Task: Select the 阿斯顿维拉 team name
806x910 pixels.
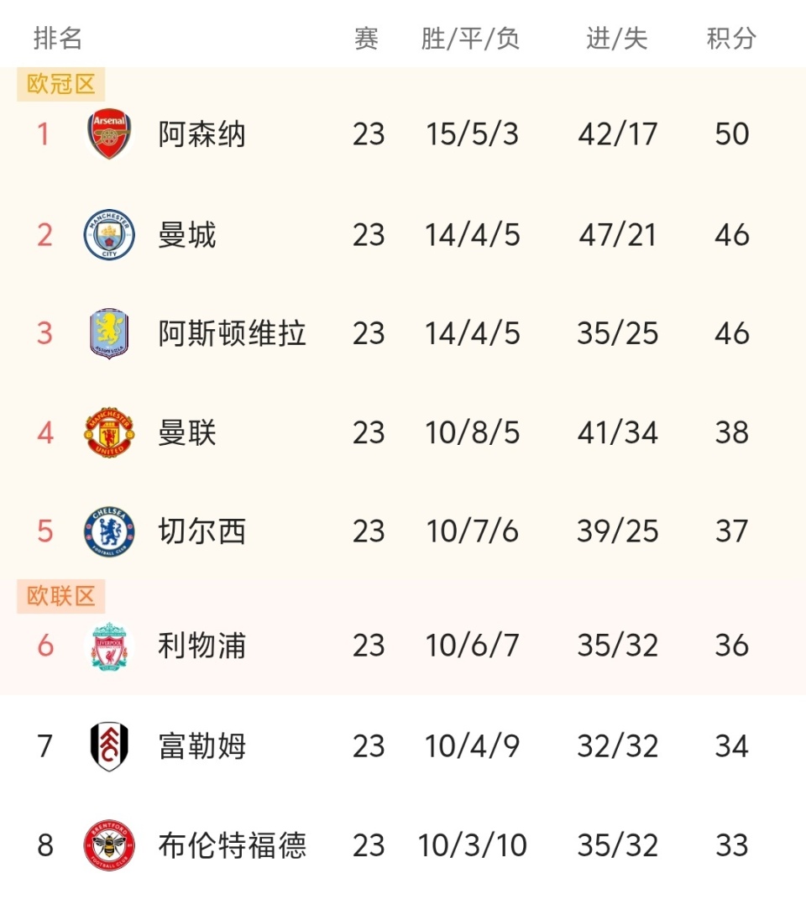Action: (232, 333)
